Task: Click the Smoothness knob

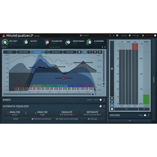Action: coord(68,42)
